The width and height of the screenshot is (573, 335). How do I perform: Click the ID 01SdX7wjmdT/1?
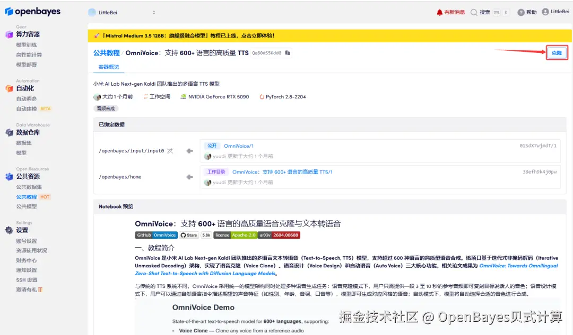tap(538, 146)
